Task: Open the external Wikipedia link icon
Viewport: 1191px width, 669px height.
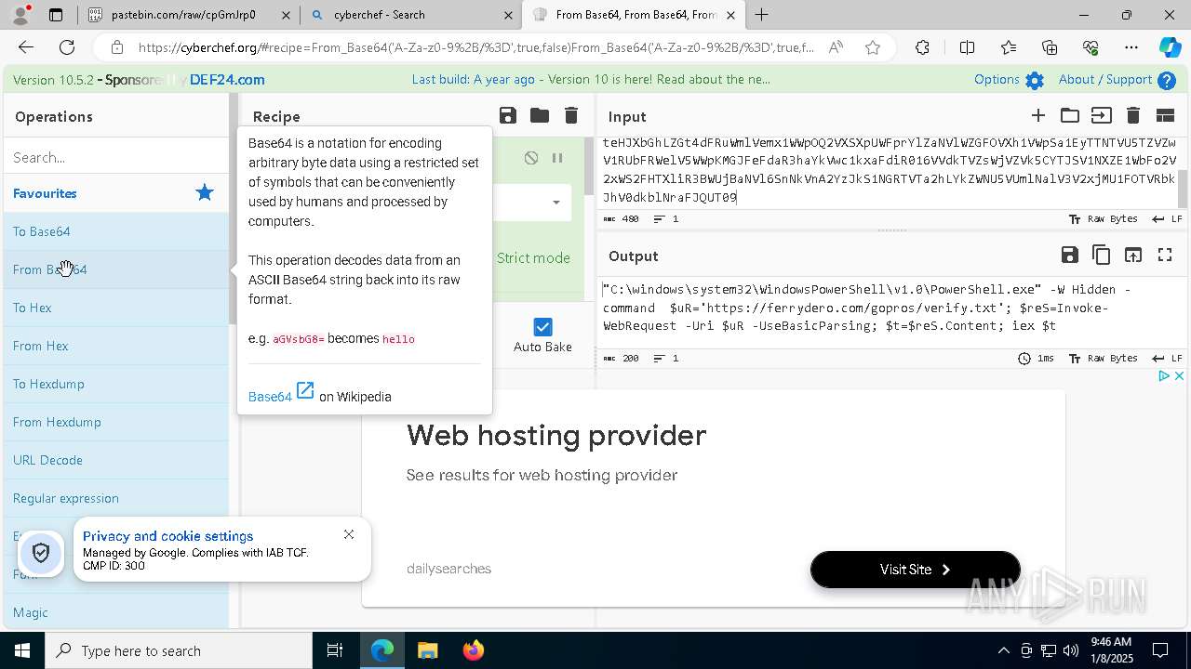Action: click(305, 390)
